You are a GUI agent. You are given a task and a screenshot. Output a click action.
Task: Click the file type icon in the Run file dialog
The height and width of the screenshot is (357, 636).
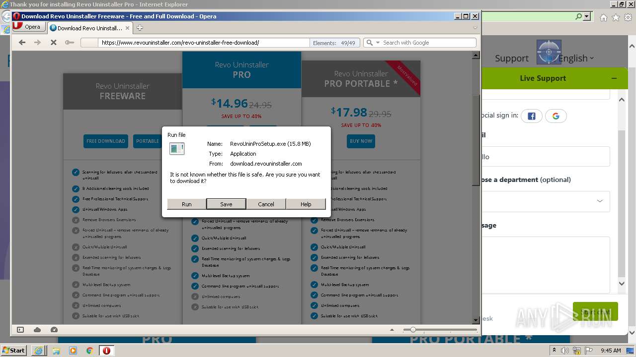coord(177,148)
